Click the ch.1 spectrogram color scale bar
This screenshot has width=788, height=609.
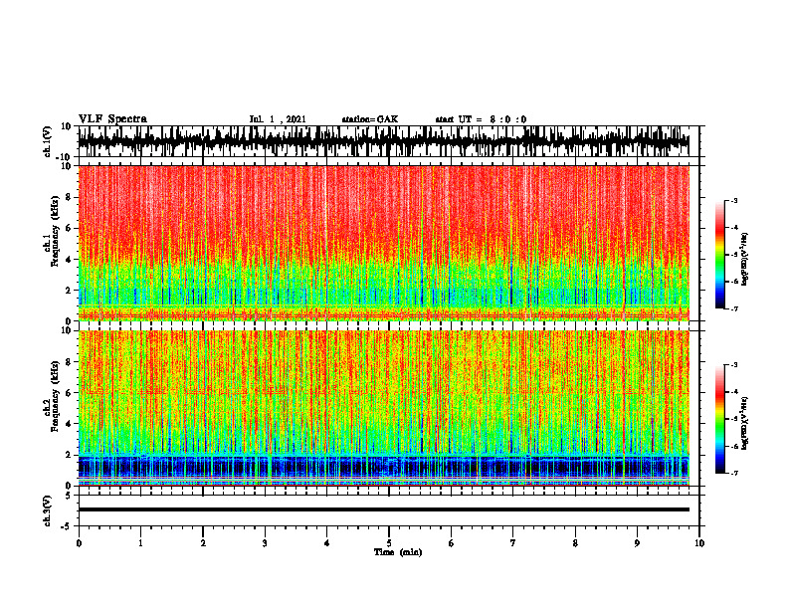pos(719,255)
